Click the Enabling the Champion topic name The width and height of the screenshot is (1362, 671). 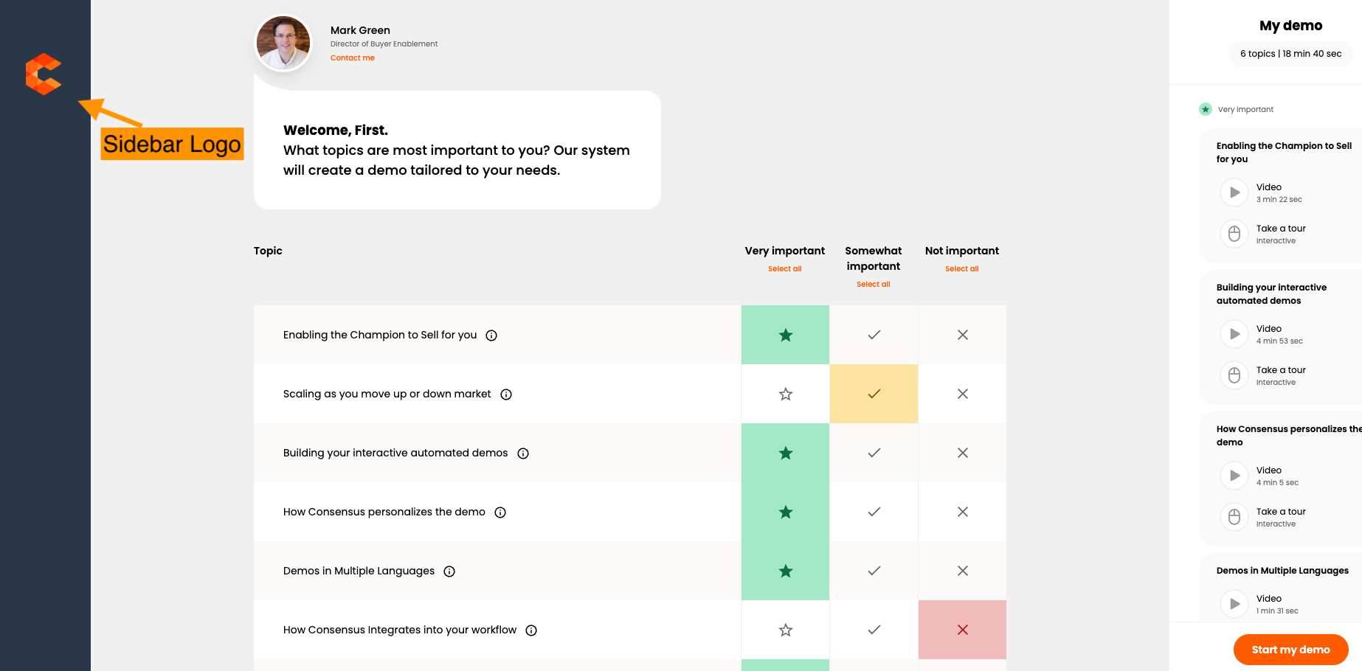(380, 335)
